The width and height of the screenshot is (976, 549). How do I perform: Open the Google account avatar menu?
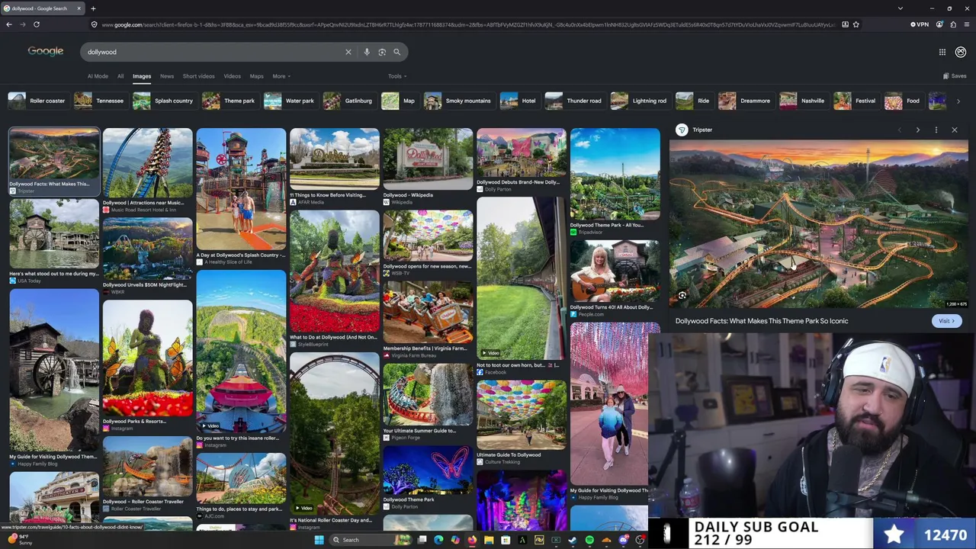[x=961, y=52]
